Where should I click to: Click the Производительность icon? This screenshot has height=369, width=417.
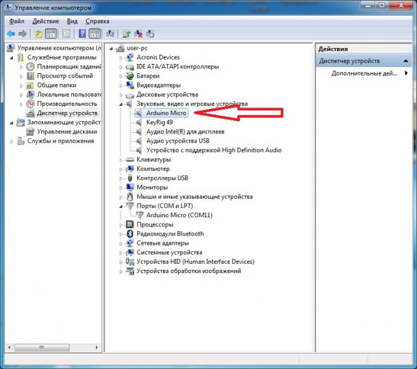[x=30, y=104]
